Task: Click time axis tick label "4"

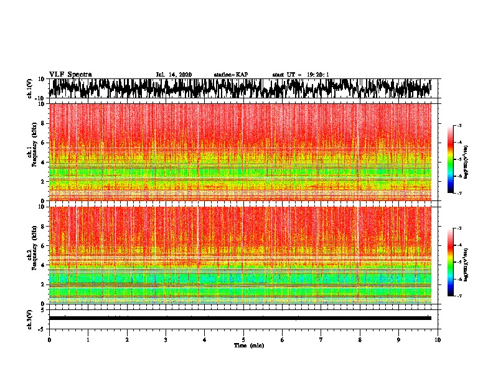Action: tap(205, 340)
